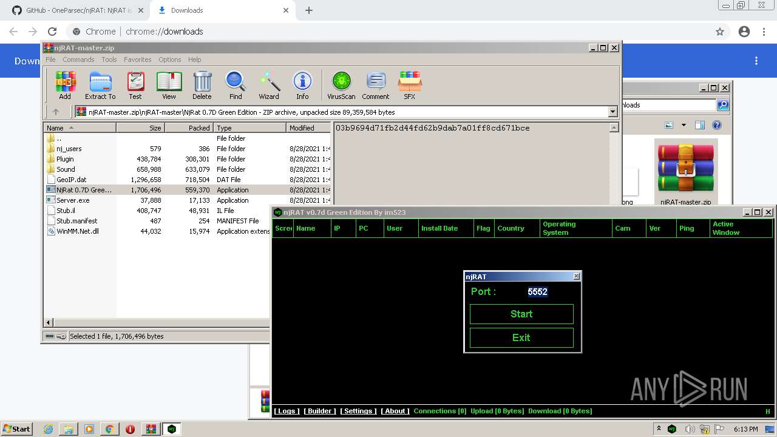The image size is (777, 437).
Task: Open the Logs link in njRAT
Action: (286, 411)
